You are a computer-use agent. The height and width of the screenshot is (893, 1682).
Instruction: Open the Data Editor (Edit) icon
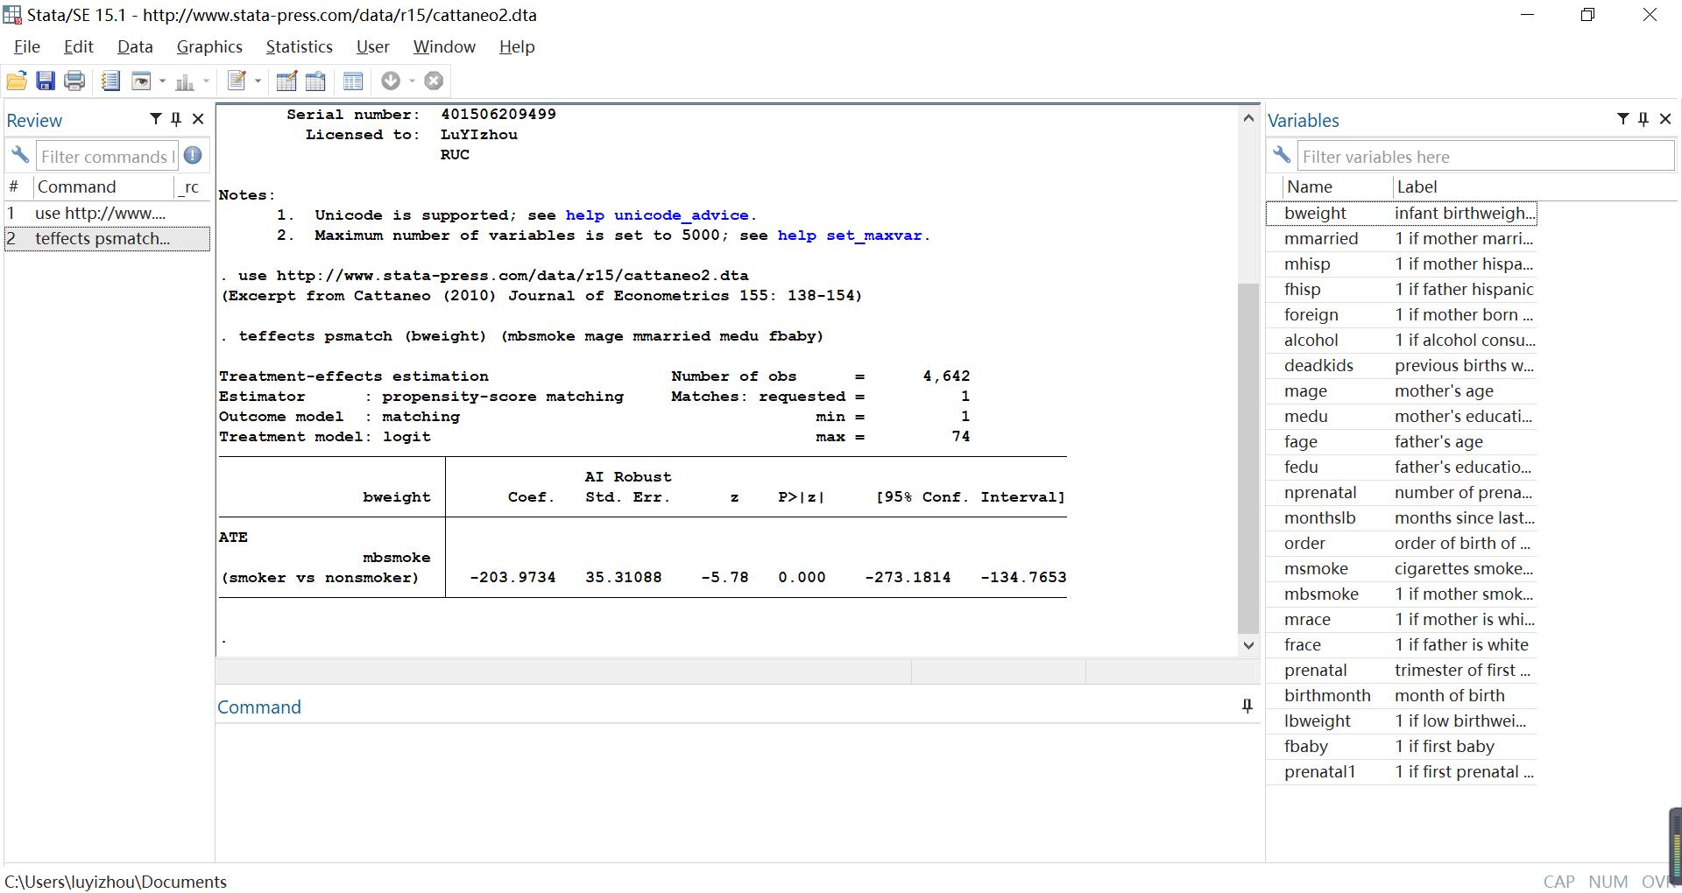coord(286,81)
